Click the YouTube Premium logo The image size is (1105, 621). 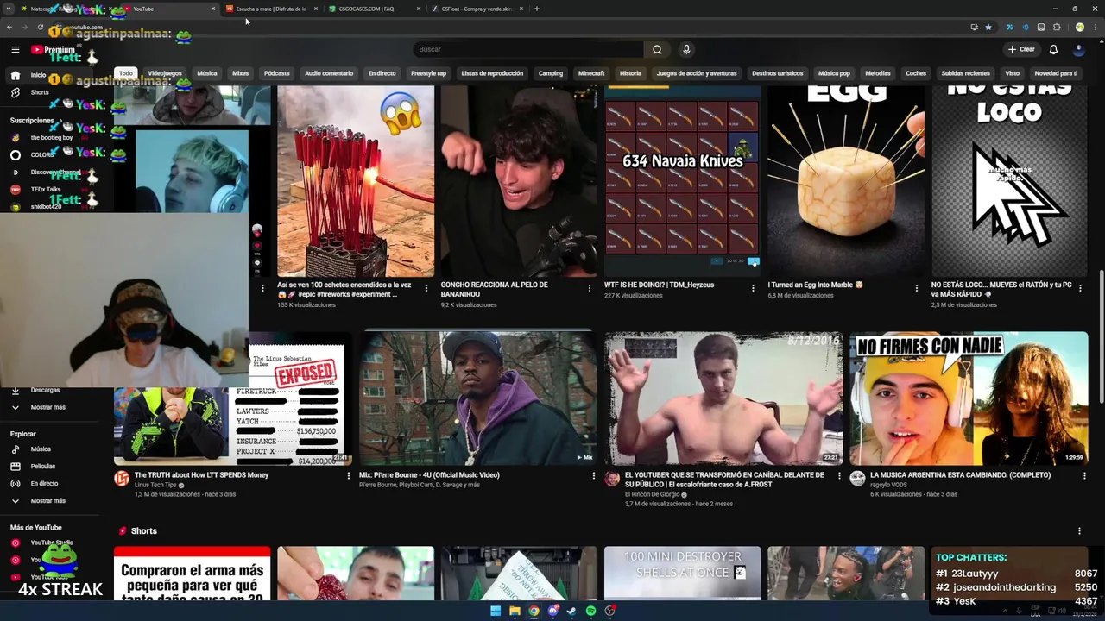click(54, 50)
